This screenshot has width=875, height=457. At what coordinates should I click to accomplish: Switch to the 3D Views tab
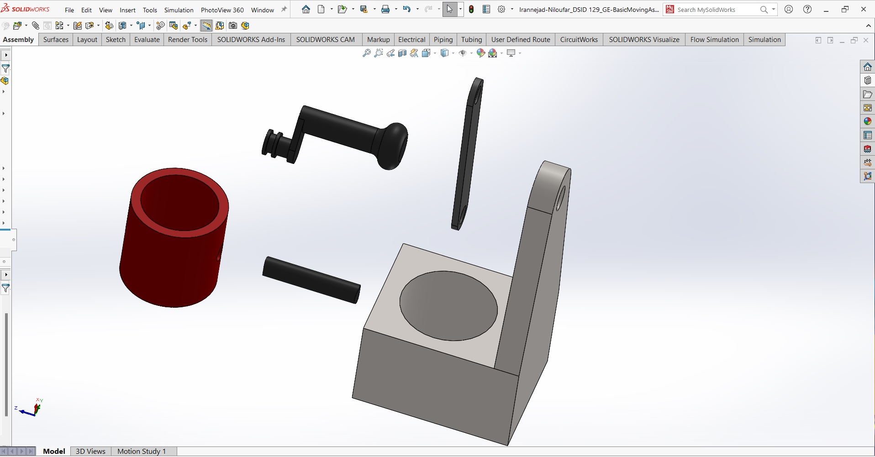90,451
